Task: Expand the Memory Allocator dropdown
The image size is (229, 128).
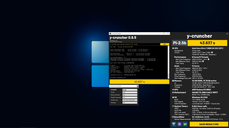Action: click(x=130, y=95)
